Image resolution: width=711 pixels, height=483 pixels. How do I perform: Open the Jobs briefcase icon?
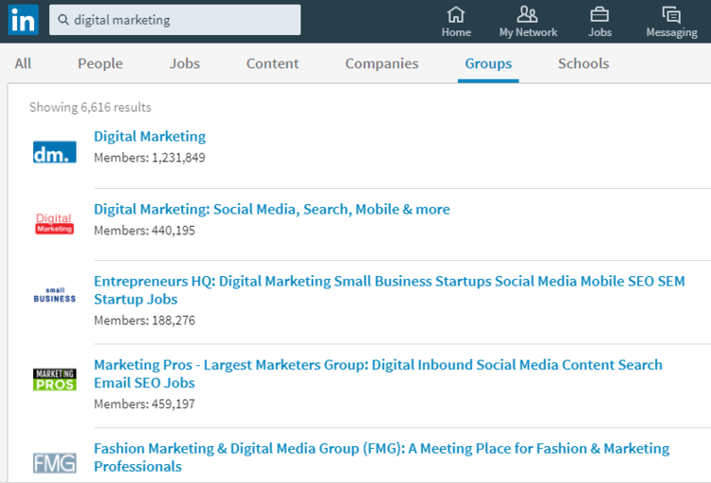tap(599, 15)
